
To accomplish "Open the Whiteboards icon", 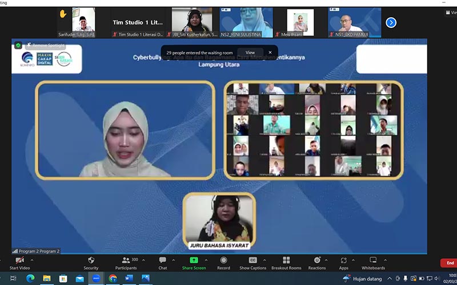I will 373,260.
